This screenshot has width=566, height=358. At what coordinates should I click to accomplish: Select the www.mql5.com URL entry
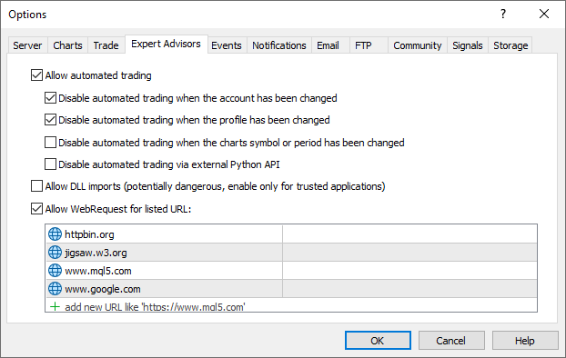291,271
